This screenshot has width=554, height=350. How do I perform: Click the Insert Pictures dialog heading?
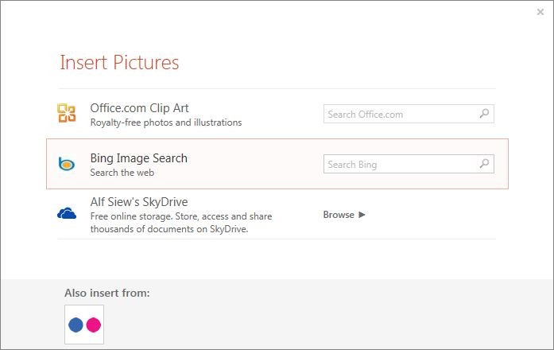[119, 63]
